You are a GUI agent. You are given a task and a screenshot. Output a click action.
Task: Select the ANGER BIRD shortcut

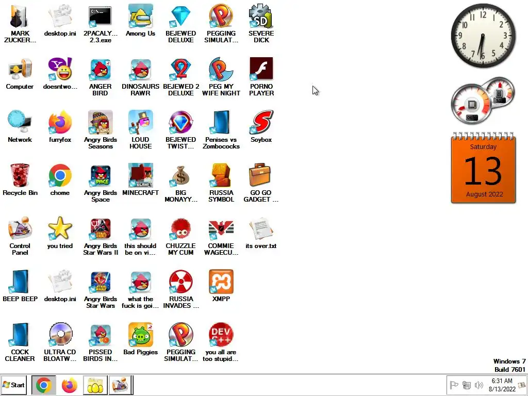point(100,77)
